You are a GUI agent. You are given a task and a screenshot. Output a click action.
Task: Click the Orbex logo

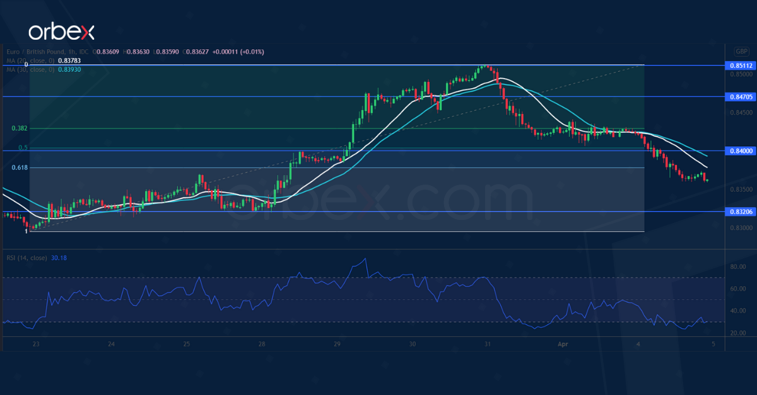tap(61, 30)
